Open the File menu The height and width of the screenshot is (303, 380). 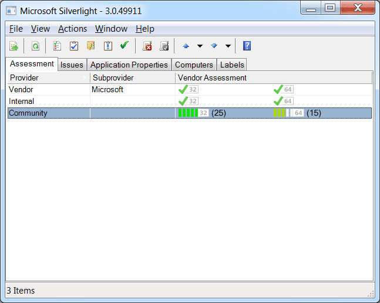pos(16,29)
